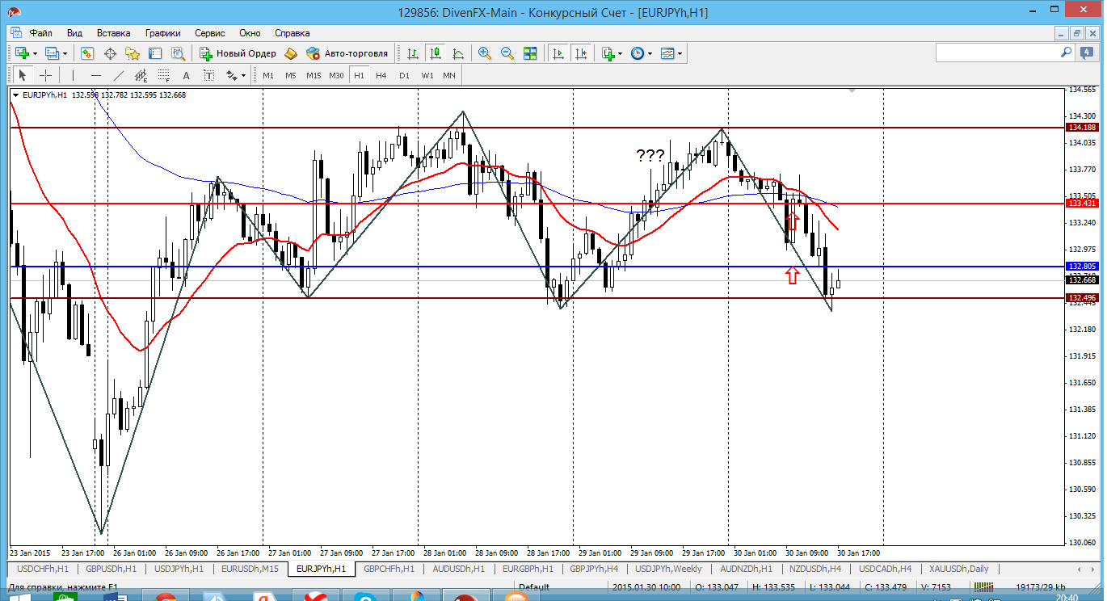1107x601 pixels.
Task: Switch to the GBPUSDh,H1 chart tab
Action: [x=112, y=569]
